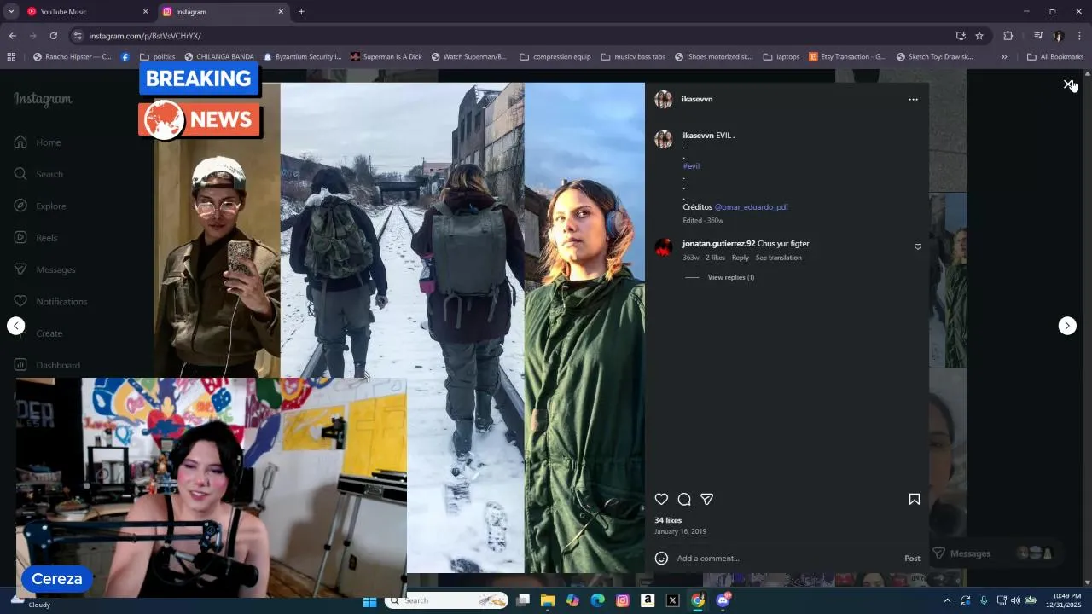Image resolution: width=1092 pixels, height=614 pixels.
Task: Share the post via paper plane icon
Action: point(706,499)
